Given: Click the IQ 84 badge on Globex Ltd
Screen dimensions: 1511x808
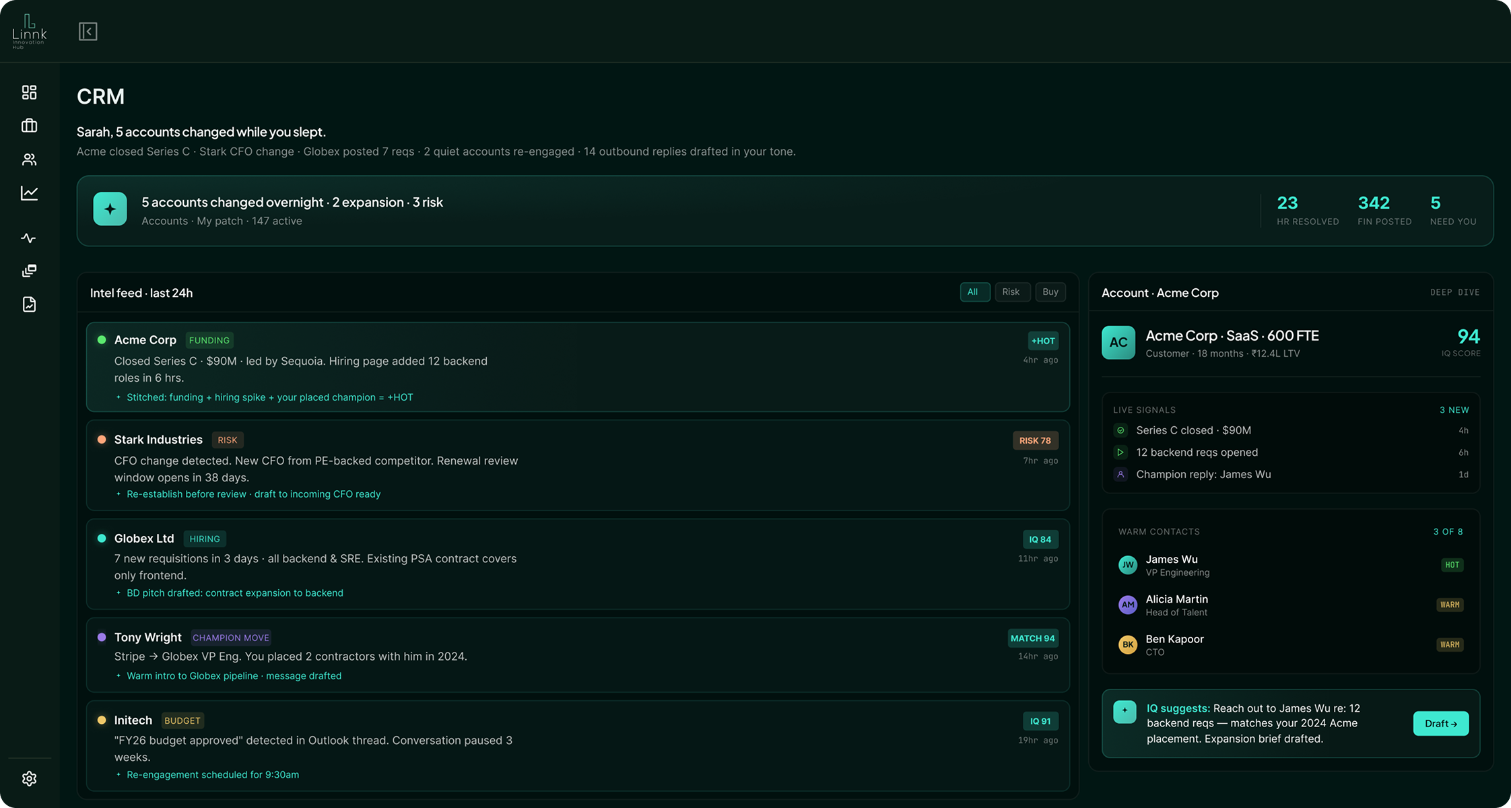Looking at the screenshot, I should pos(1040,539).
